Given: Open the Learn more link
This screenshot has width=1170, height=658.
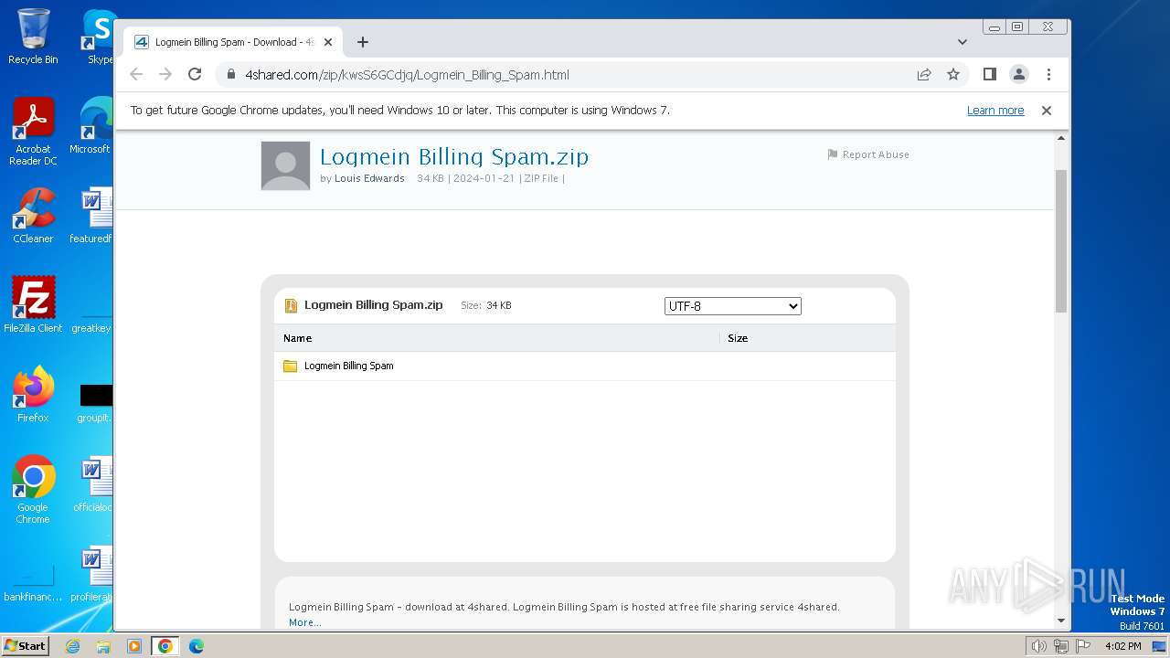Looking at the screenshot, I should [x=995, y=111].
